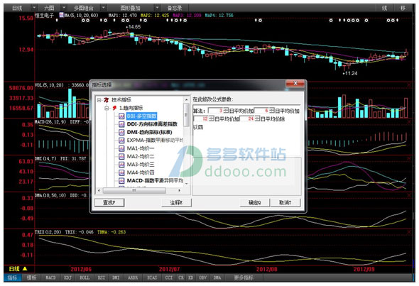Select the BIAS indicator tab
Screen dimensions: 419x286
tap(152, 277)
